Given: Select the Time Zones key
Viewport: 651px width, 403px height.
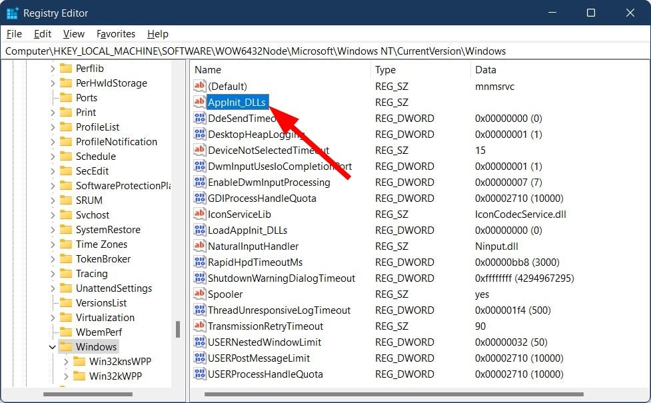Looking at the screenshot, I should 101,244.
